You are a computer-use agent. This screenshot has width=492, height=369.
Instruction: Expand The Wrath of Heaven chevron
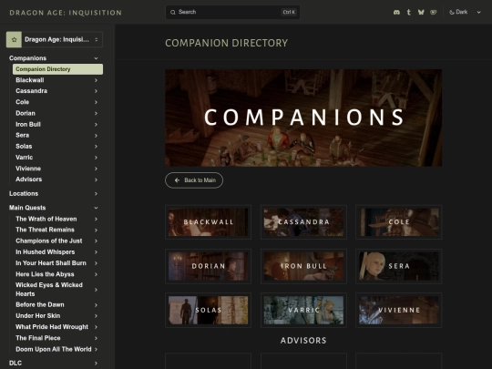(x=96, y=219)
